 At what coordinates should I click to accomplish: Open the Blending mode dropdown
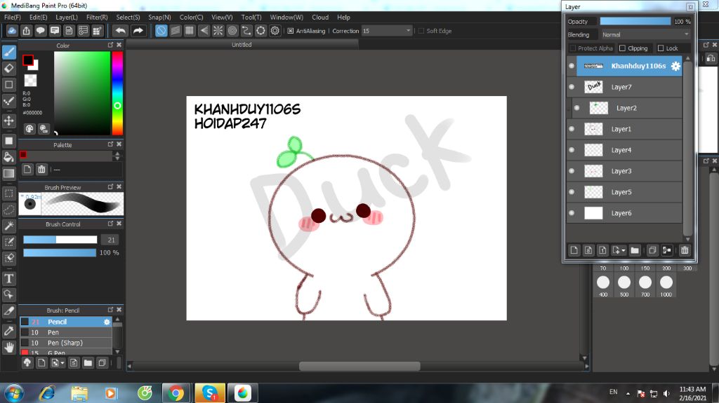pyautogui.click(x=645, y=35)
